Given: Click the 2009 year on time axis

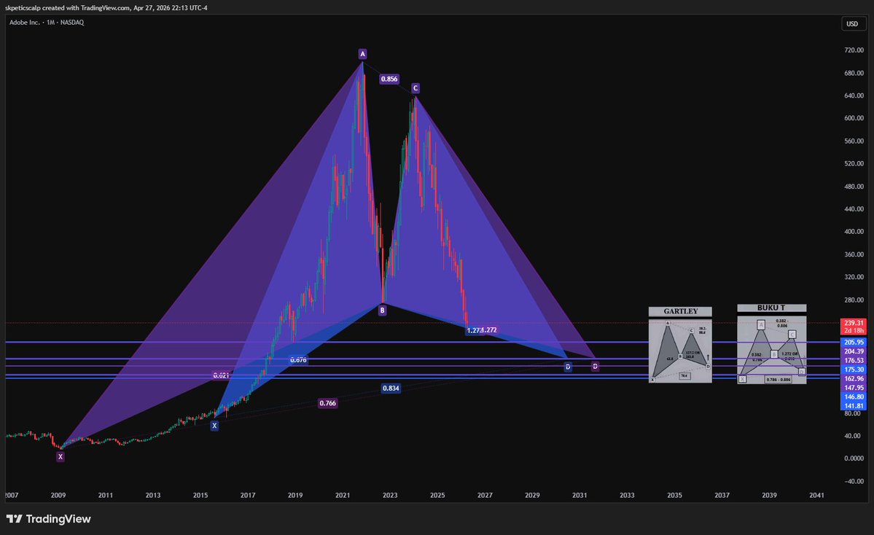Looking at the screenshot, I should [58, 495].
